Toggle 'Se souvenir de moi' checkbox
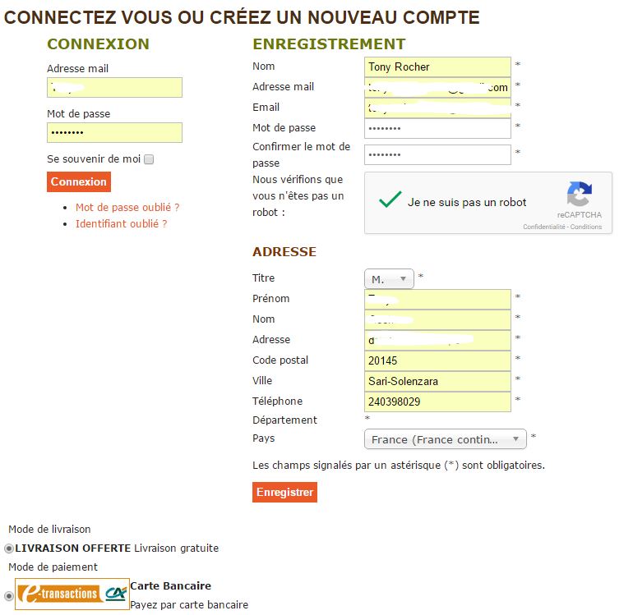Viewport: 633px width, 615px height. (149, 159)
